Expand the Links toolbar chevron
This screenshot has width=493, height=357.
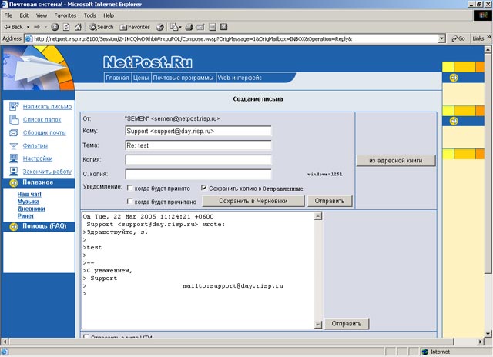point(488,38)
